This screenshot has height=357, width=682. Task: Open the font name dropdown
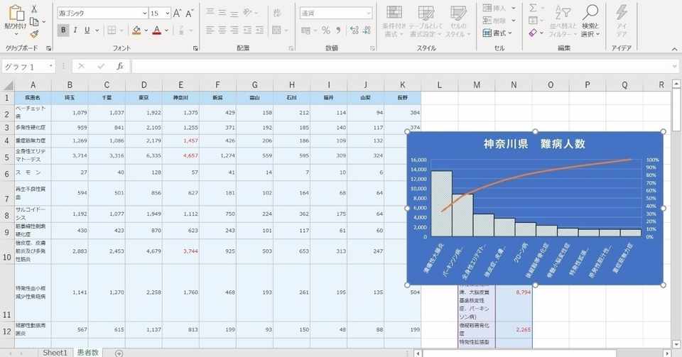click(145, 13)
